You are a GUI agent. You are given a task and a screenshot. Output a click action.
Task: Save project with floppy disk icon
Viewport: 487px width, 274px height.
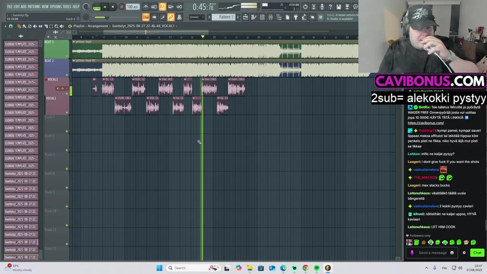(x=339, y=7)
